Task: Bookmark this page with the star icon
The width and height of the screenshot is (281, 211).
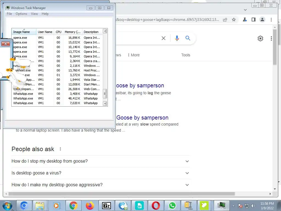Action: pos(234,20)
